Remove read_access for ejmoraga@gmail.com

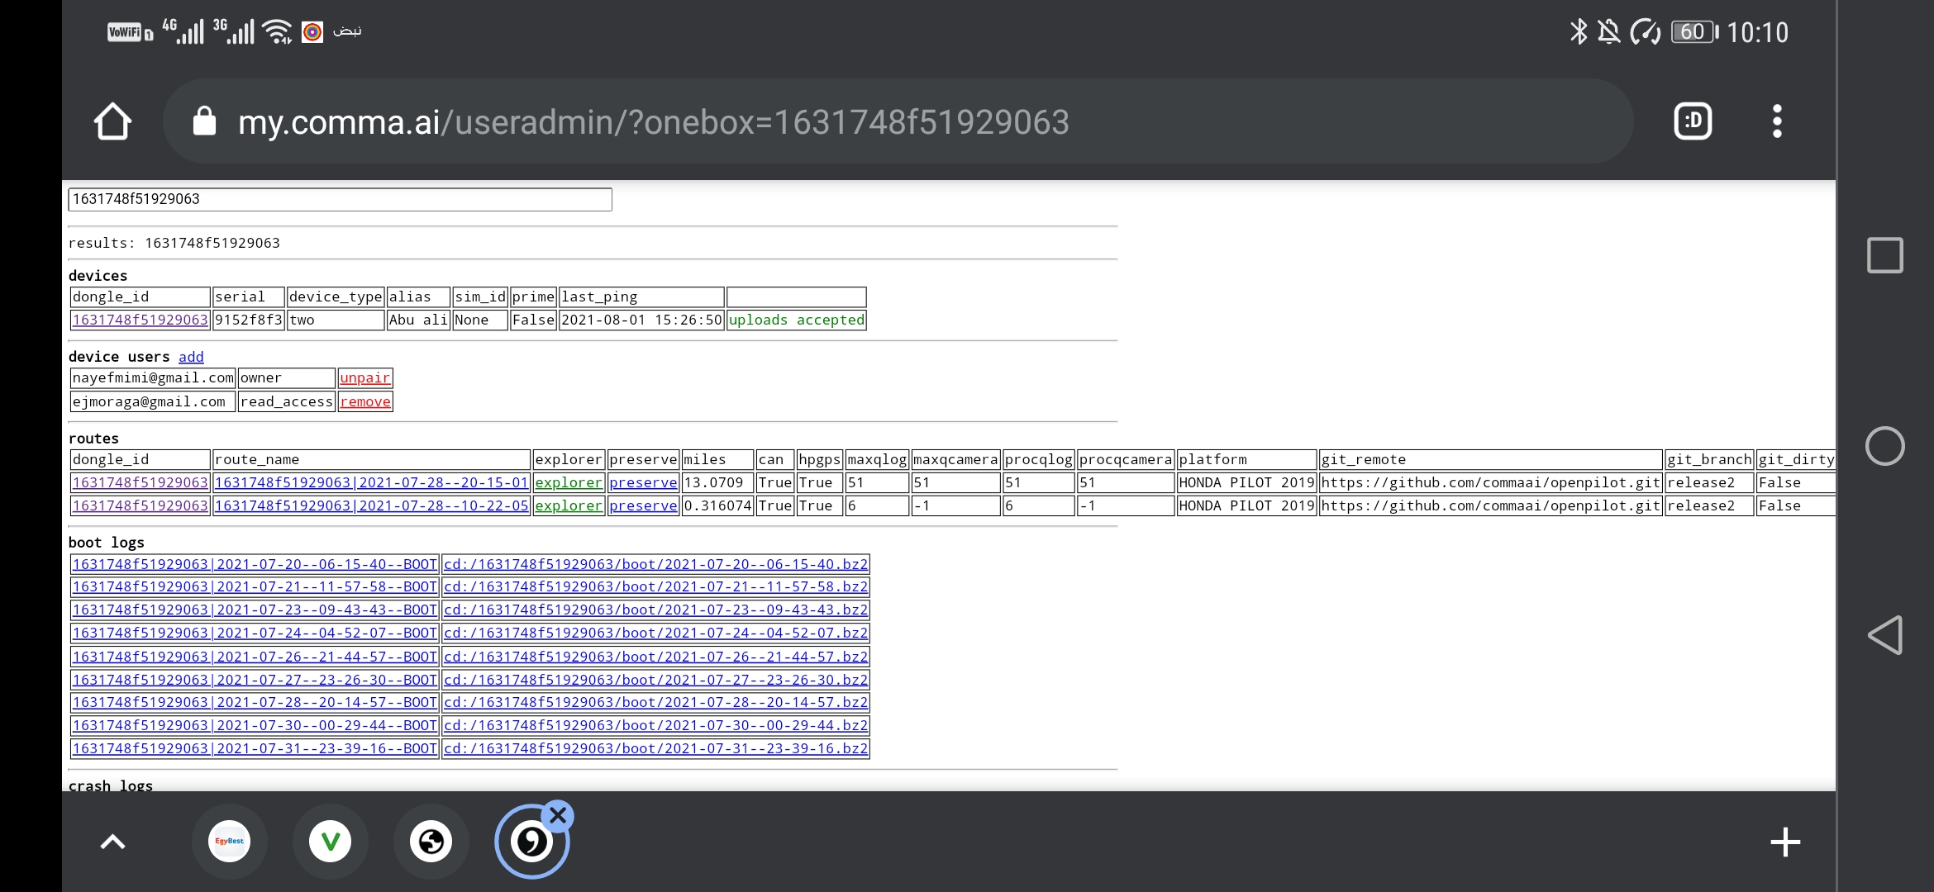click(x=364, y=401)
